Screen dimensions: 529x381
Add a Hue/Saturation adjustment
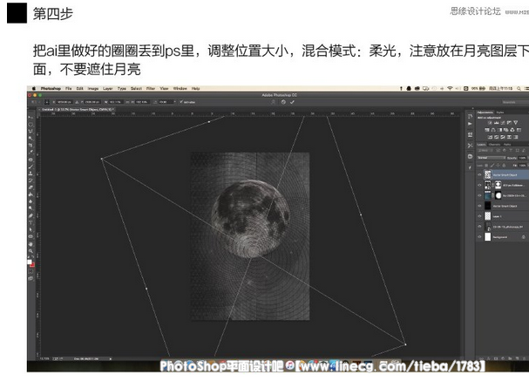coord(487,130)
